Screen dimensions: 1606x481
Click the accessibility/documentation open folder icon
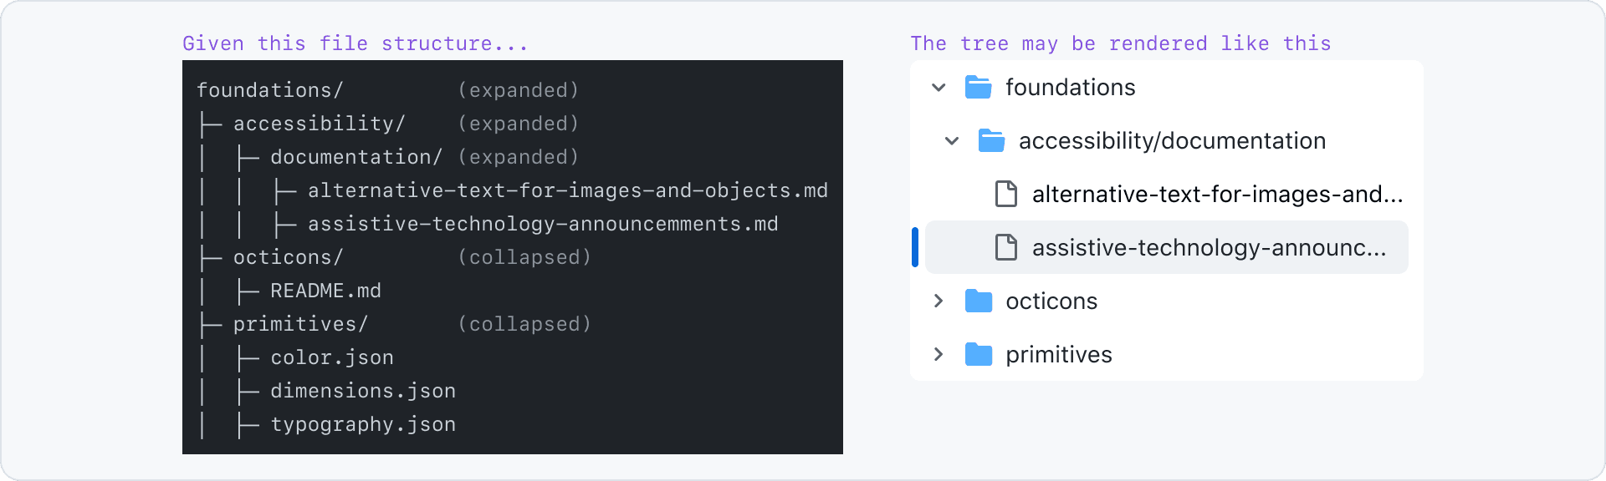(x=991, y=140)
